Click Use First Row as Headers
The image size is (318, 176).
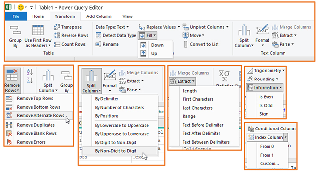pos(38,36)
